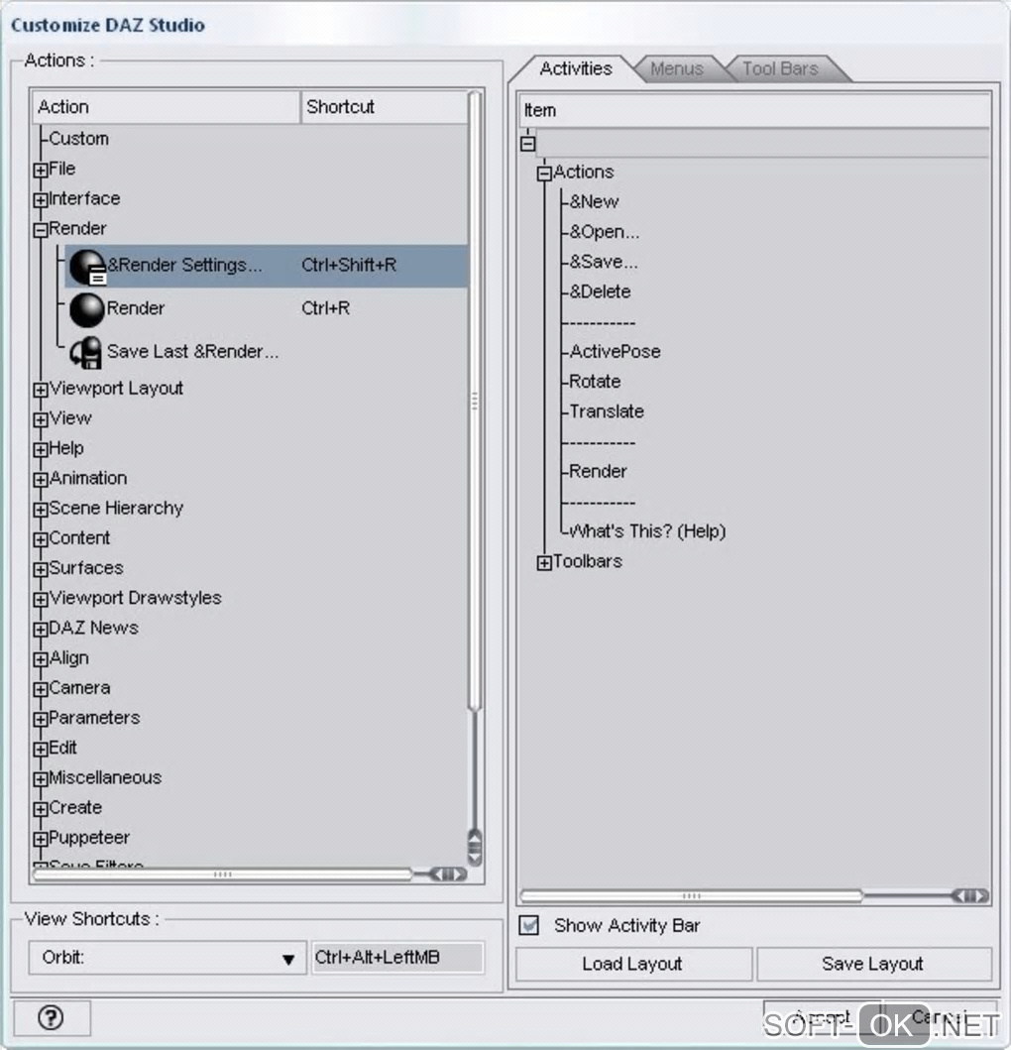Expand the Surfaces action group

[x=41, y=570]
